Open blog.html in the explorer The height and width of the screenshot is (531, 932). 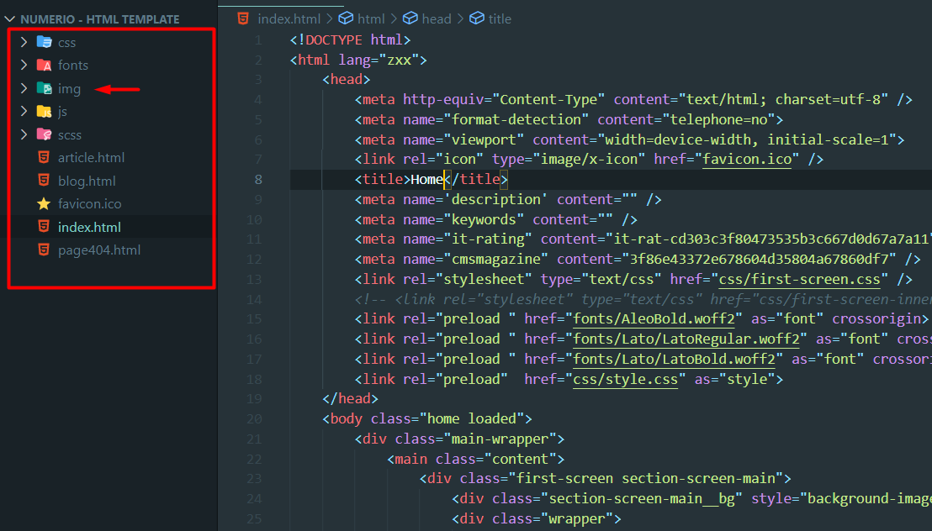coord(87,181)
